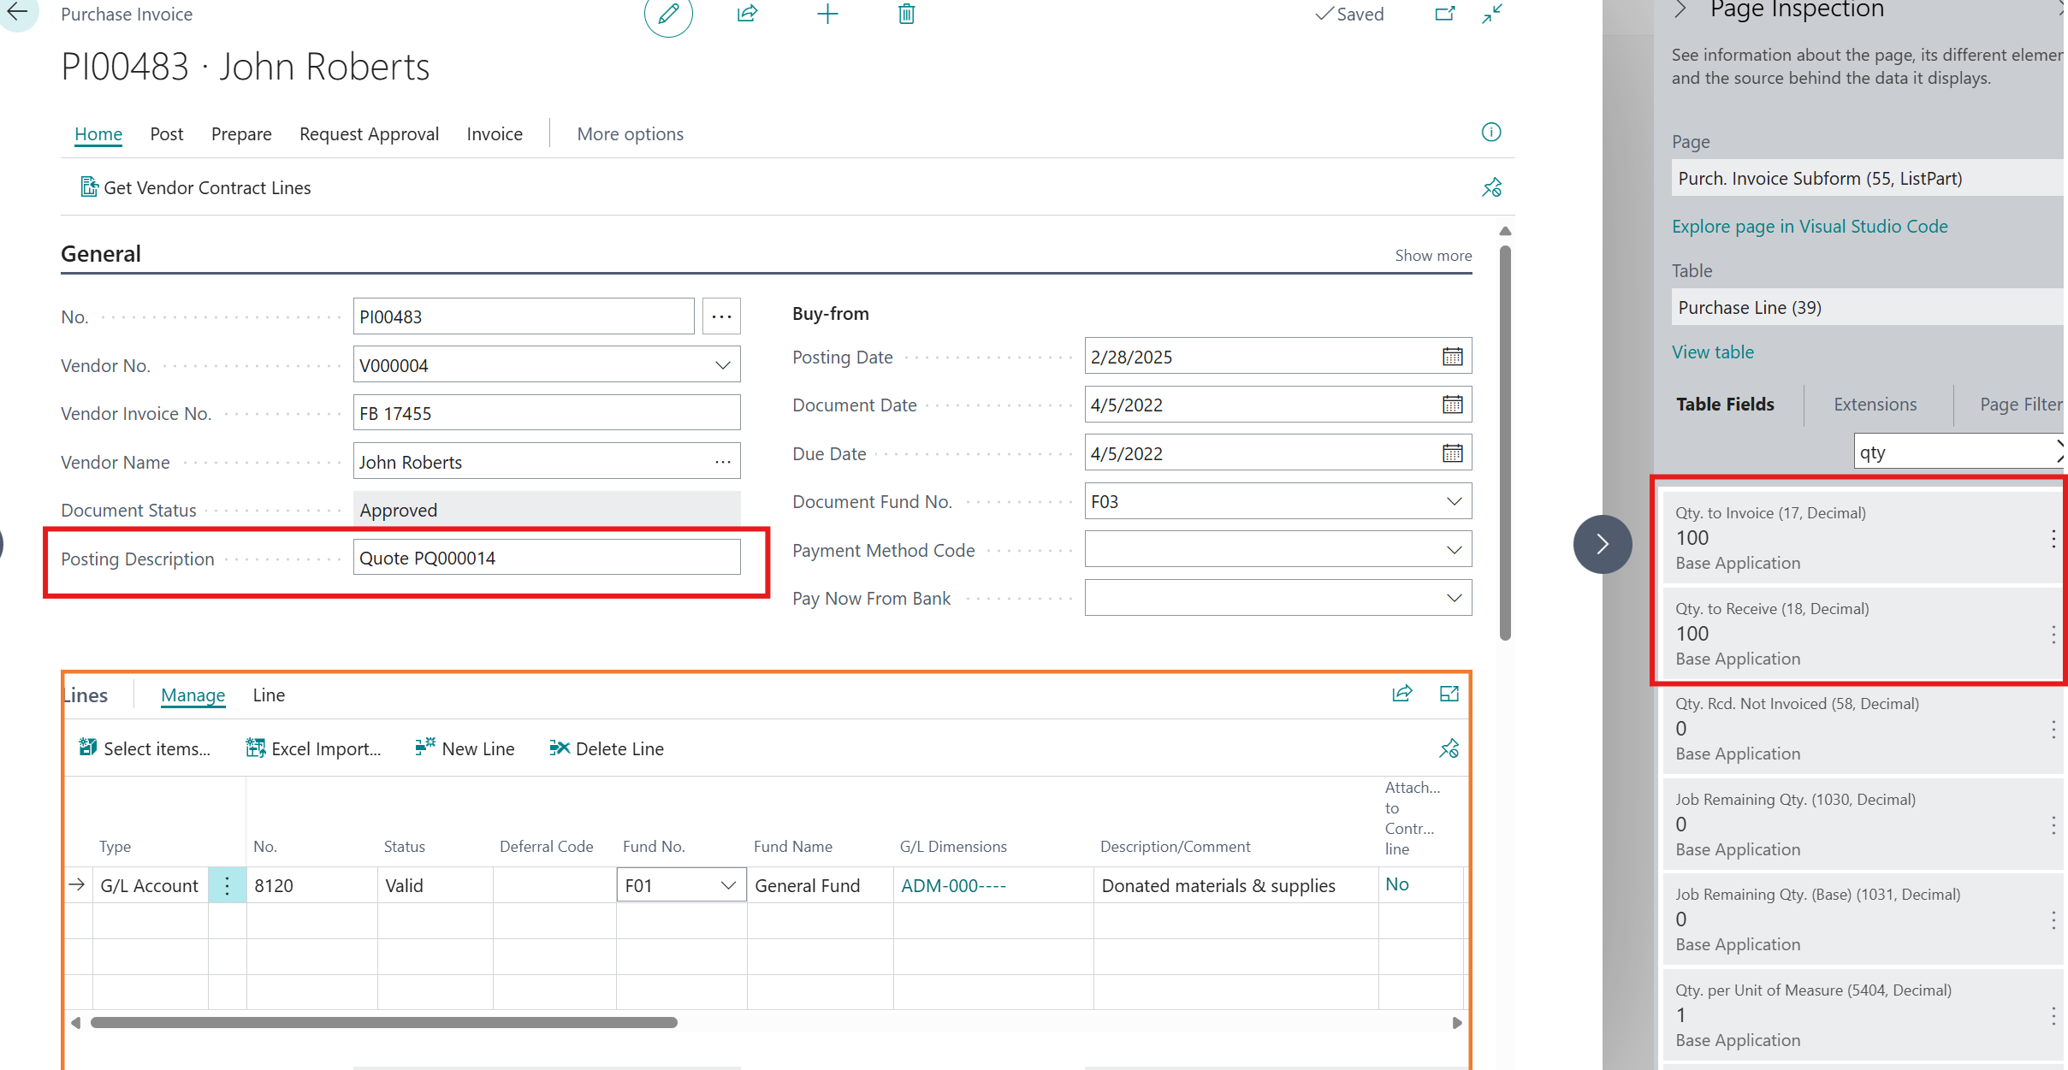2068x1070 pixels.
Task: Open Document Fund No. dropdown
Action: [x=1453, y=501]
